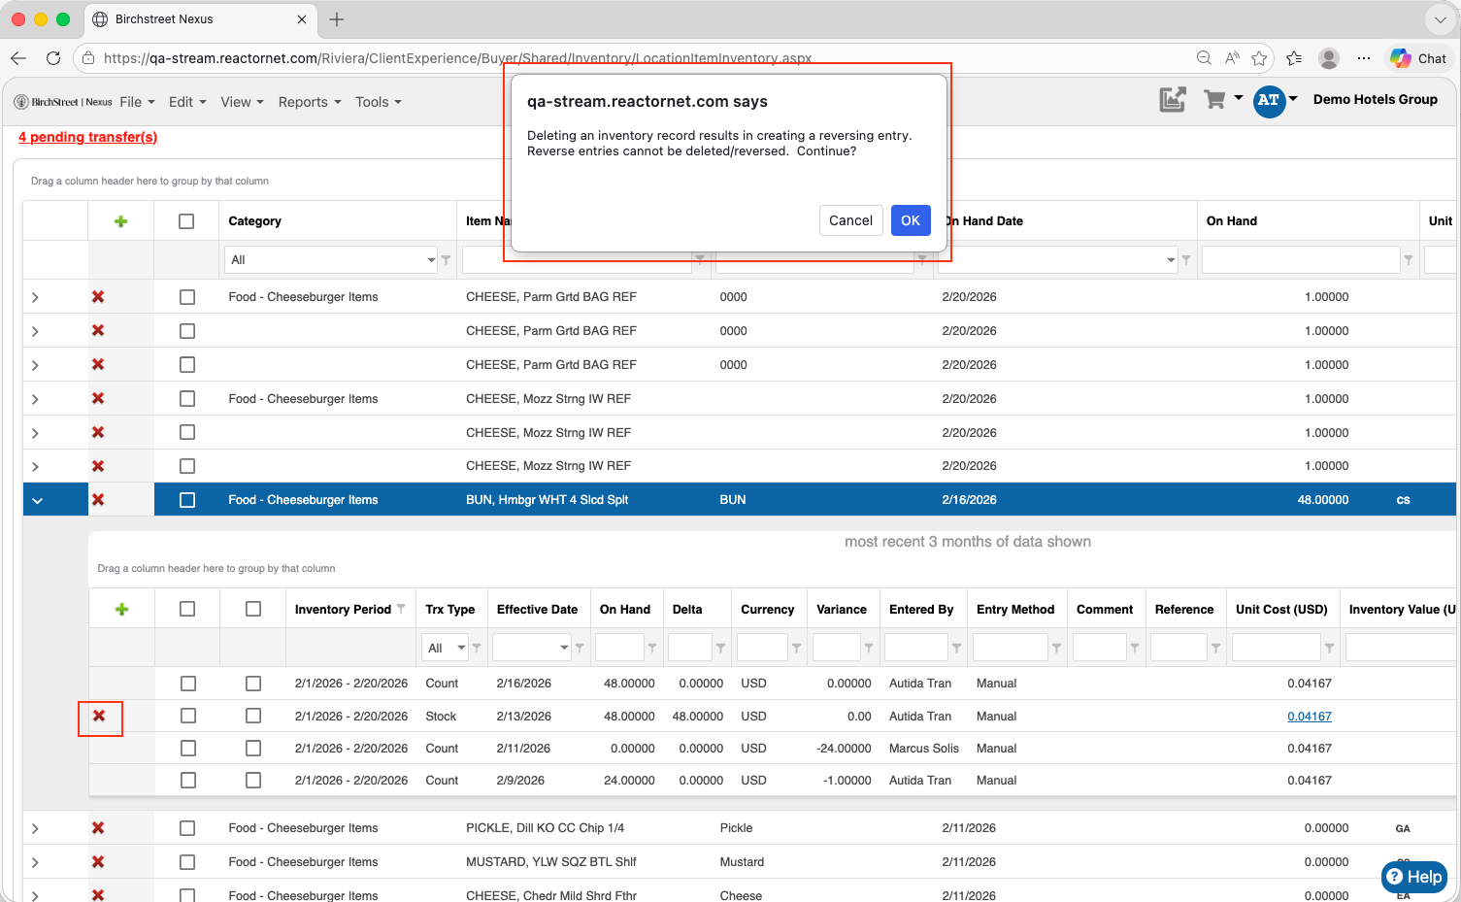Delete the MUSTARD, YLW SQZ BTL Shlf row
1461x902 pixels.
click(x=98, y=862)
